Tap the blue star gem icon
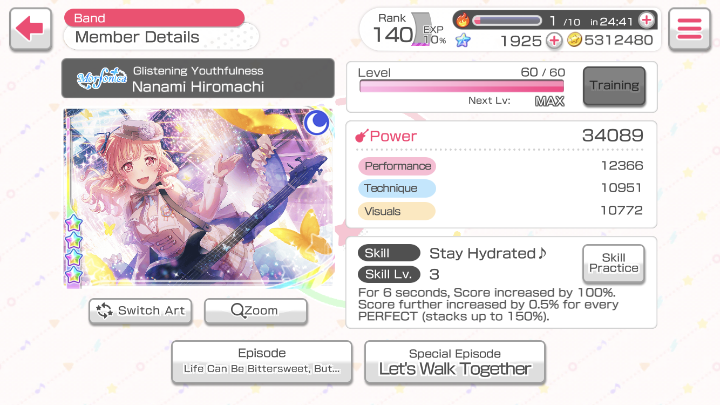The height and width of the screenshot is (405, 720). coord(463,40)
